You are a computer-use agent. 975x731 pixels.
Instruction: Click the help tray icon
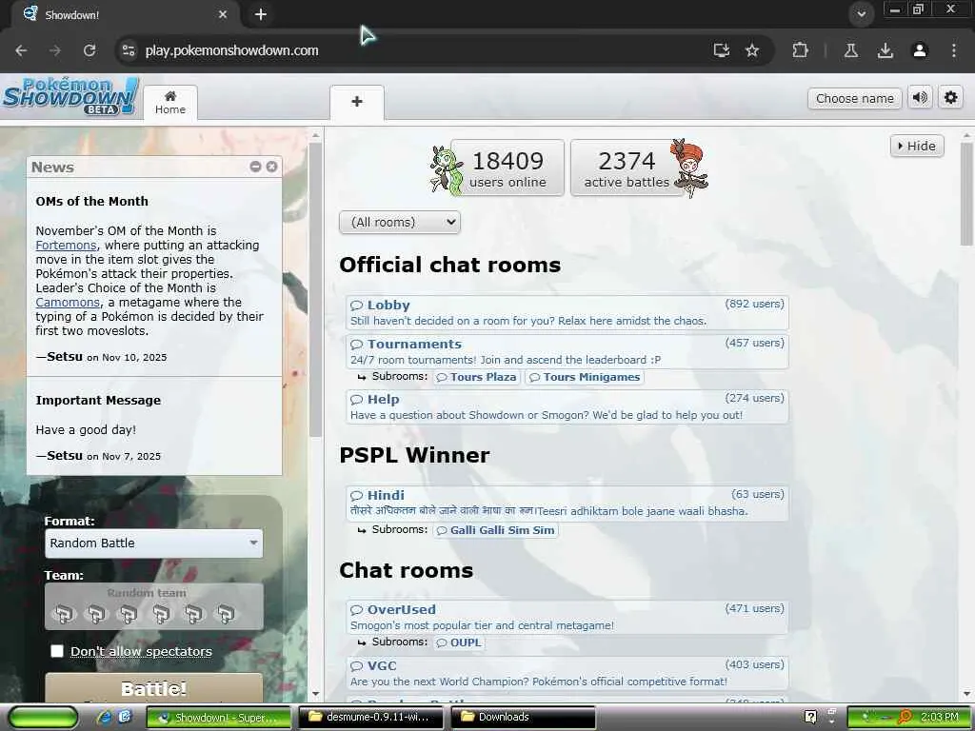[x=811, y=718]
